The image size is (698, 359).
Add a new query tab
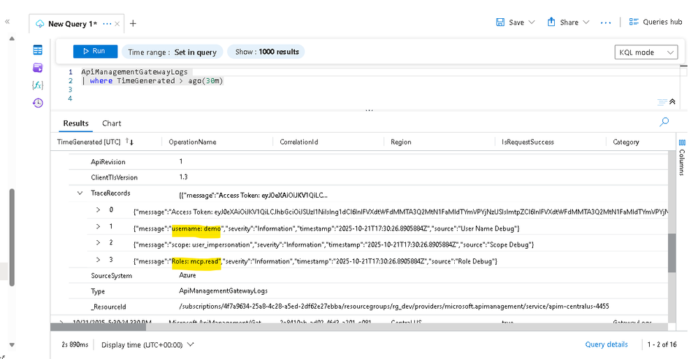133,24
